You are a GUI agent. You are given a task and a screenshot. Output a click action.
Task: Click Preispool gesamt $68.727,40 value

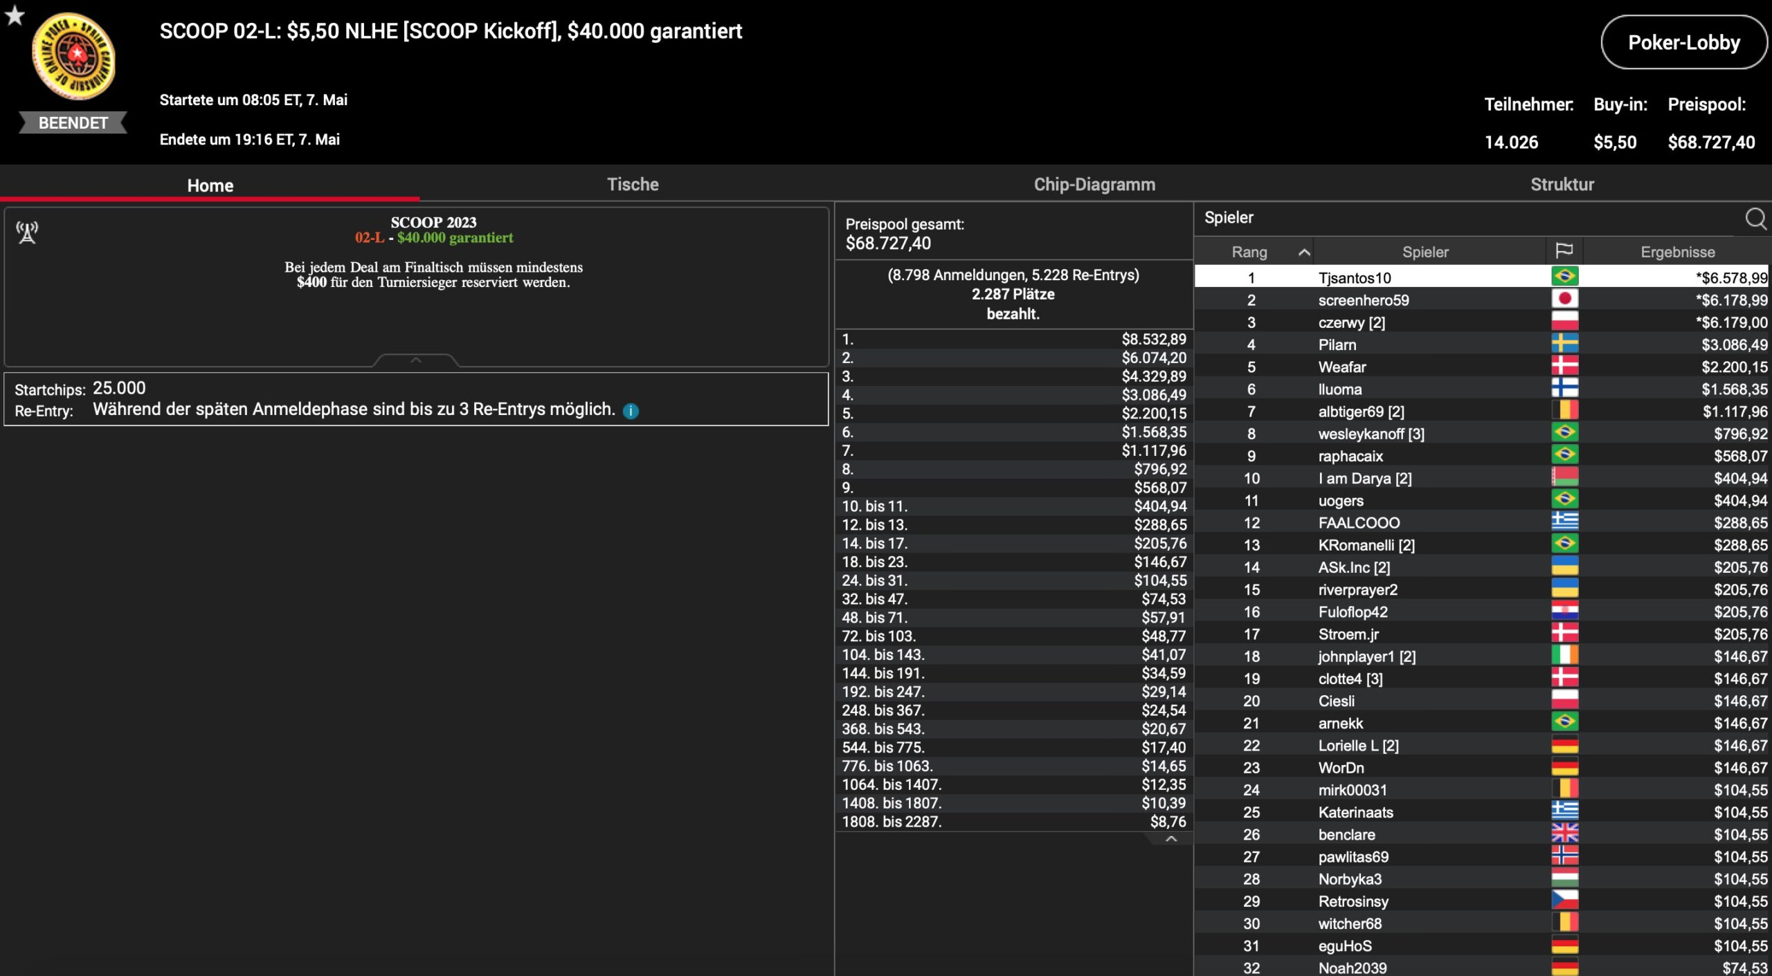click(888, 243)
